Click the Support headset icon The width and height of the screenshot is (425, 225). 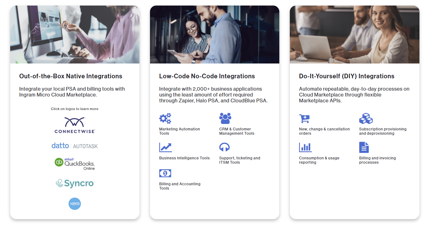224,147
